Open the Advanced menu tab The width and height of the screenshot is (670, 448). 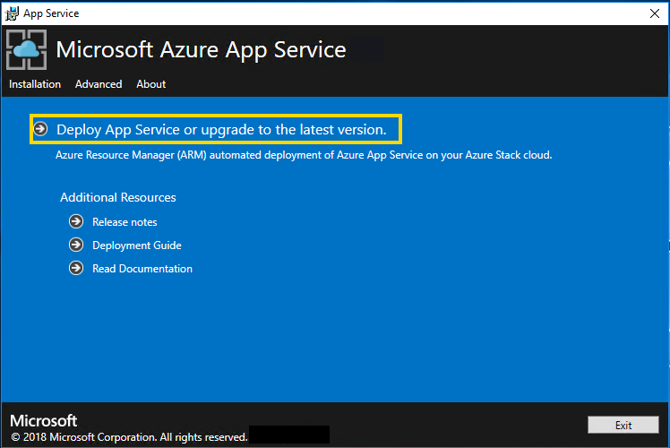coord(99,84)
